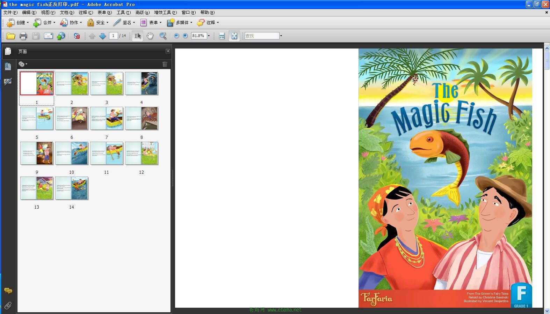Open the 帮助 (Help) menu

208,13
